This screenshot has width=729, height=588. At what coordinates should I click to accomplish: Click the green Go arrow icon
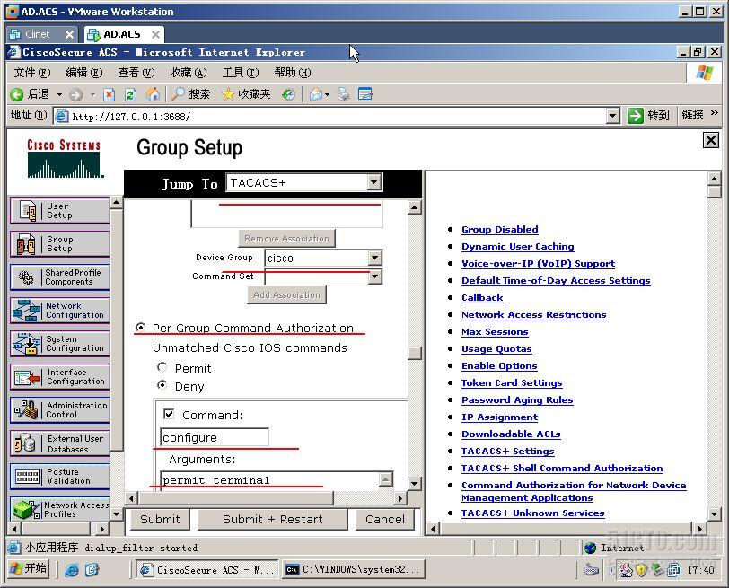point(635,115)
